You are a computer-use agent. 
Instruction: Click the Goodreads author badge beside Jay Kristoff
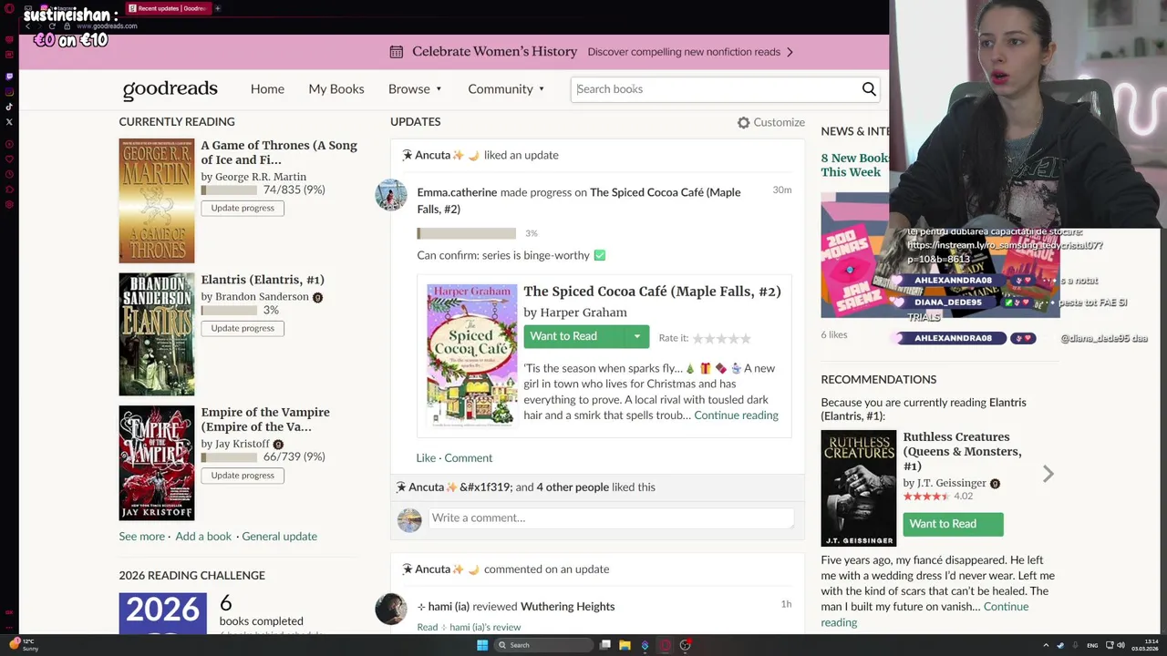(279, 445)
